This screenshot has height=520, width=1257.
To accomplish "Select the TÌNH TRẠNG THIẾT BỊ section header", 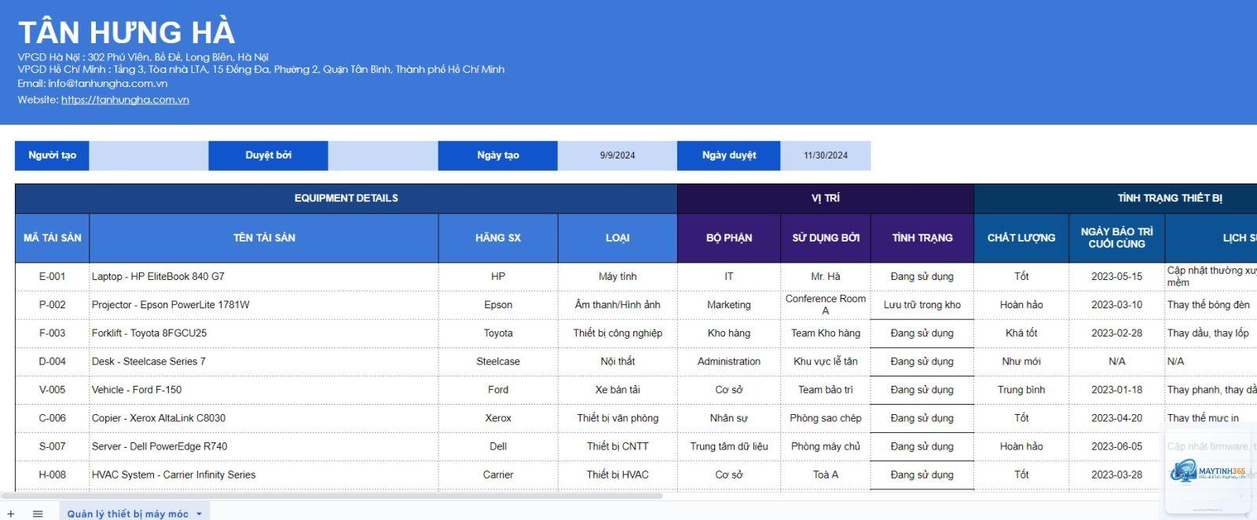I will [1116, 198].
